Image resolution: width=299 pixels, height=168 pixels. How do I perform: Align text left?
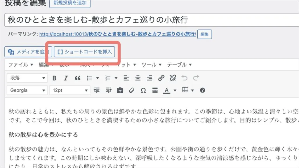click(x=126, y=78)
